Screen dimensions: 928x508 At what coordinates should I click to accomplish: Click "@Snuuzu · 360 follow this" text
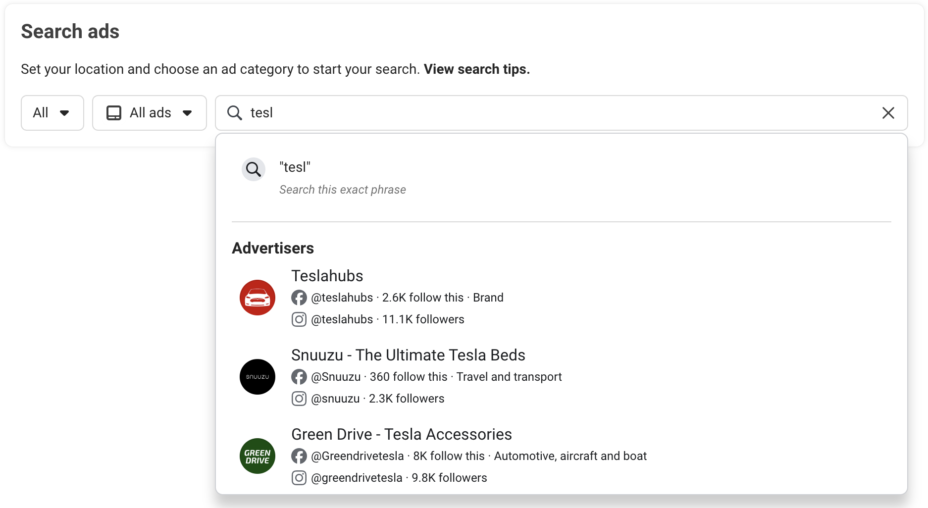point(379,377)
